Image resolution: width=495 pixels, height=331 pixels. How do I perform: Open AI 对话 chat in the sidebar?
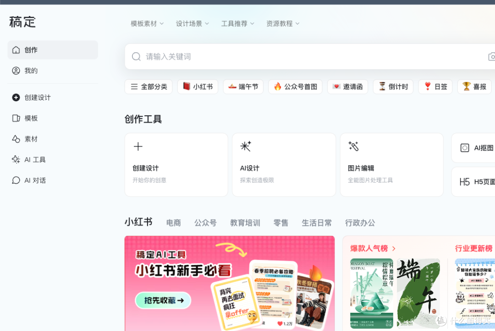pyautogui.click(x=53, y=180)
